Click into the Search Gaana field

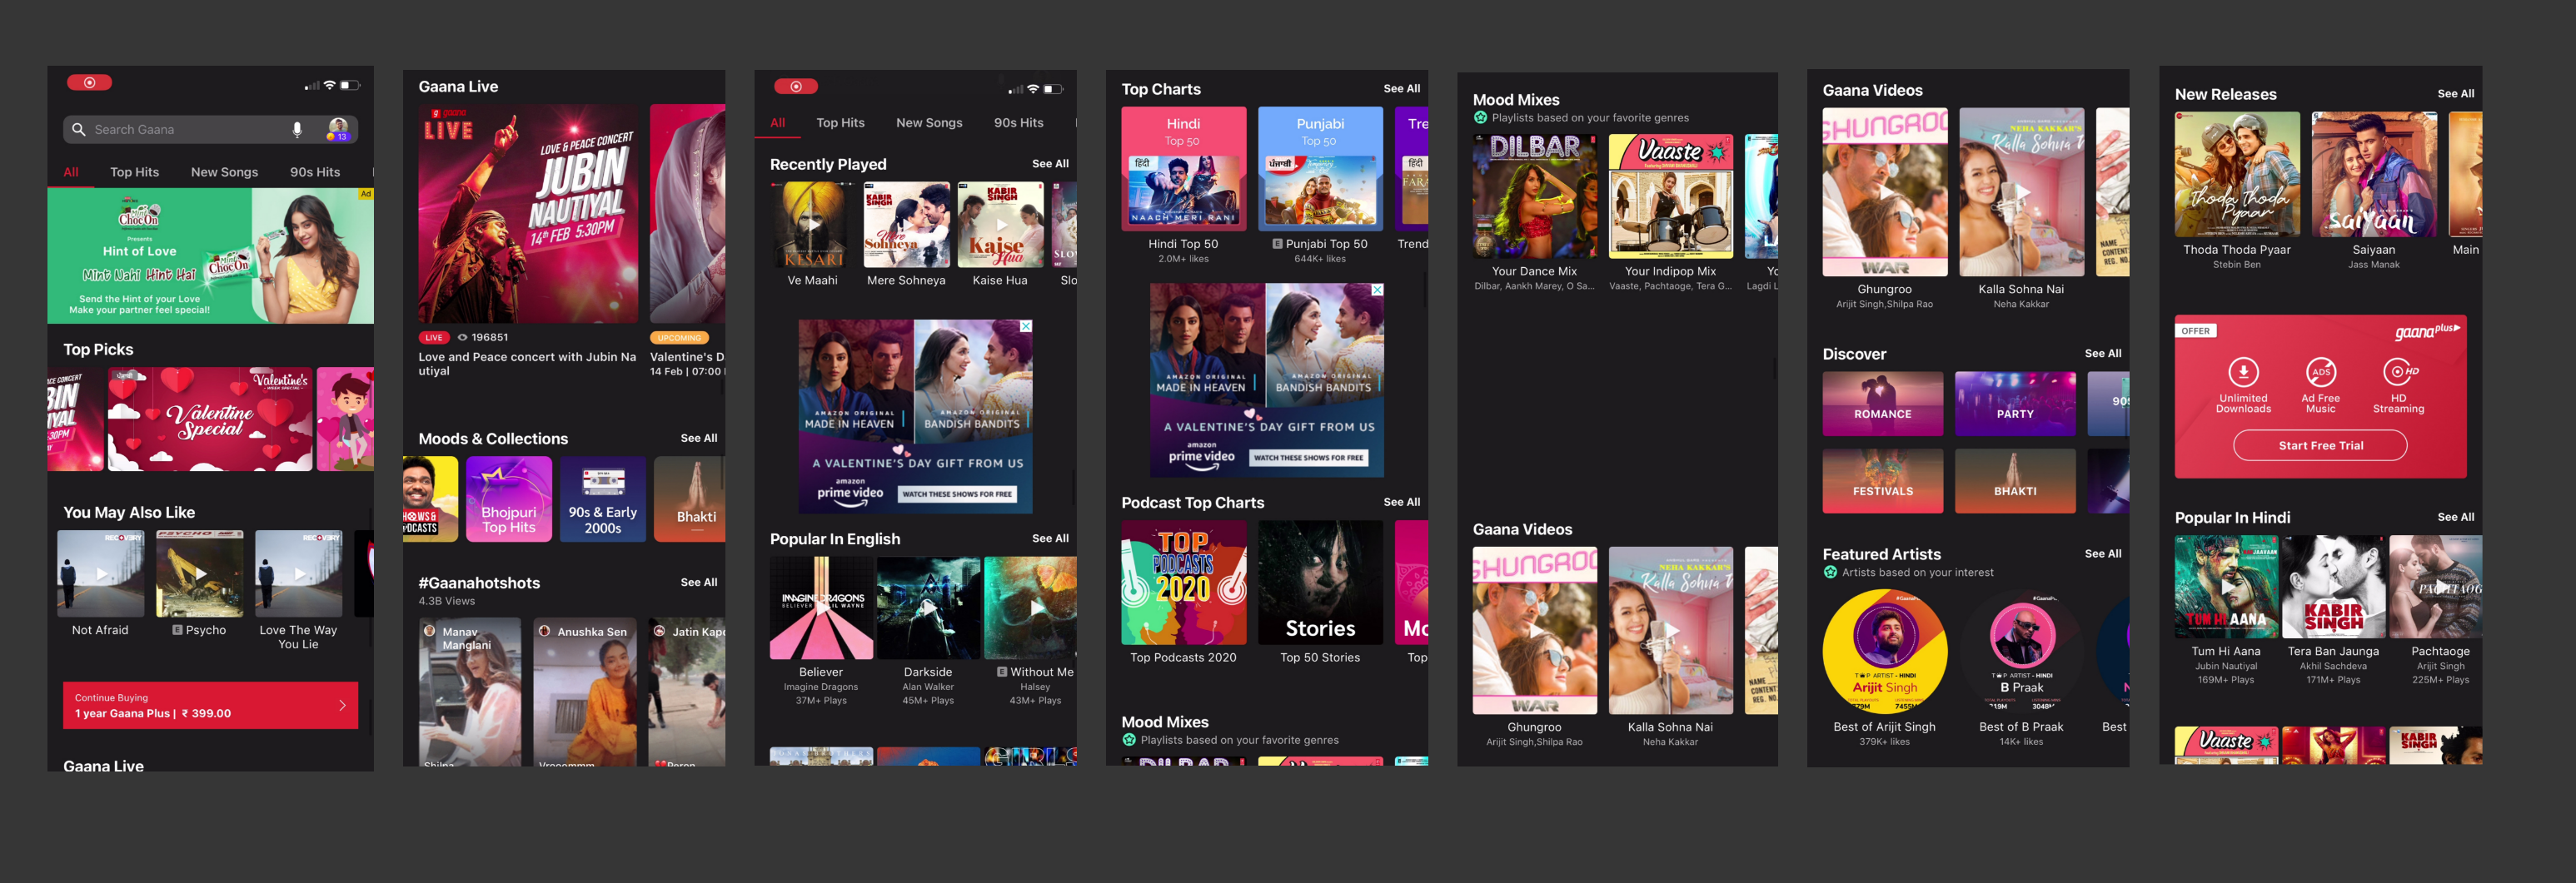210,129
